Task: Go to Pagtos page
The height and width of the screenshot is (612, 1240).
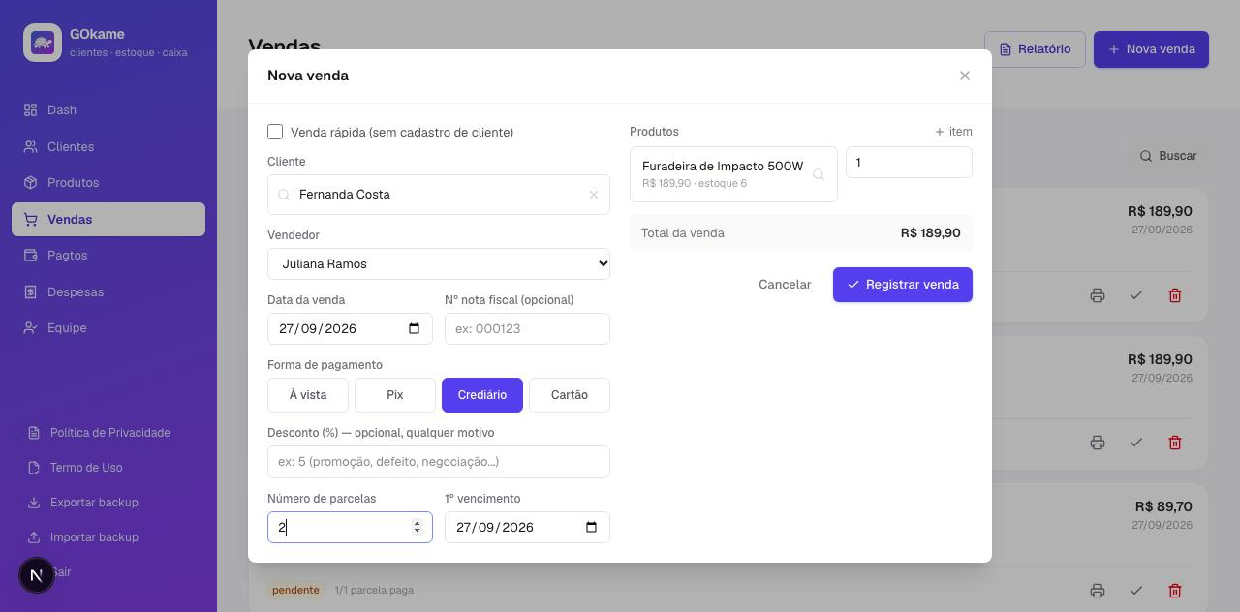Action: click(108, 256)
